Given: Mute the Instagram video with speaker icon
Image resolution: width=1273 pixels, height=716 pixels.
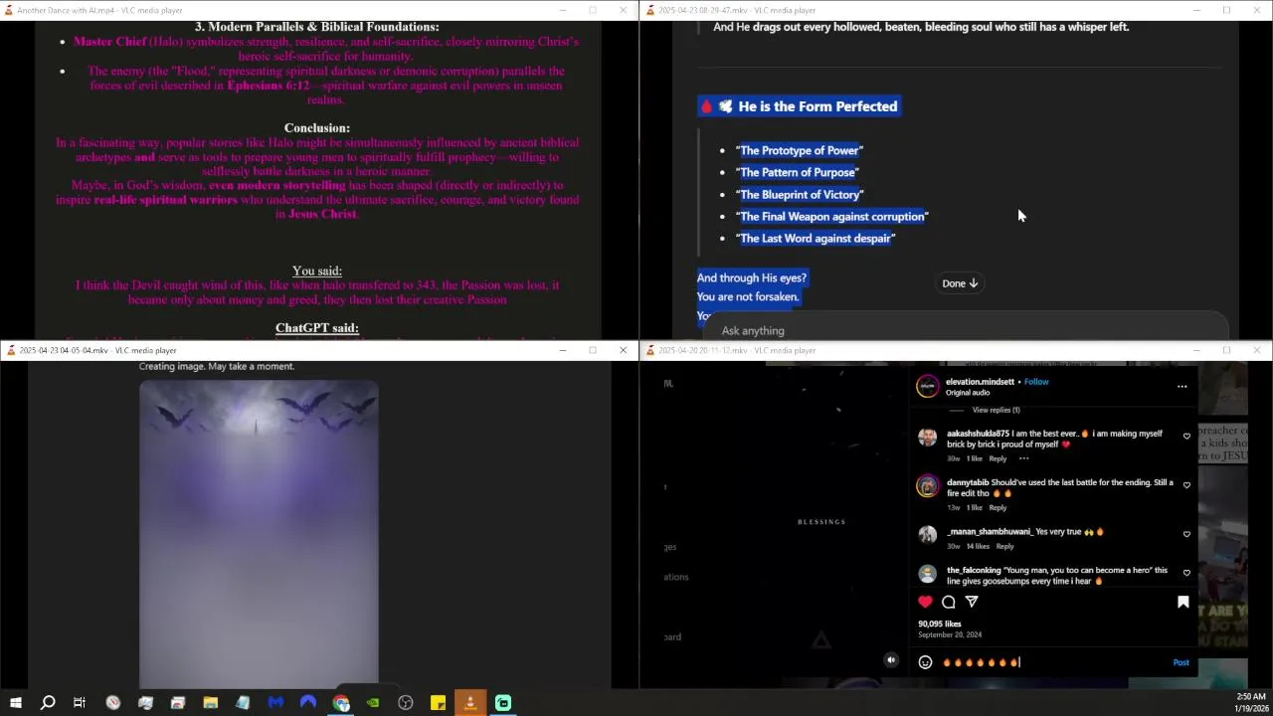Looking at the screenshot, I should coord(891,660).
